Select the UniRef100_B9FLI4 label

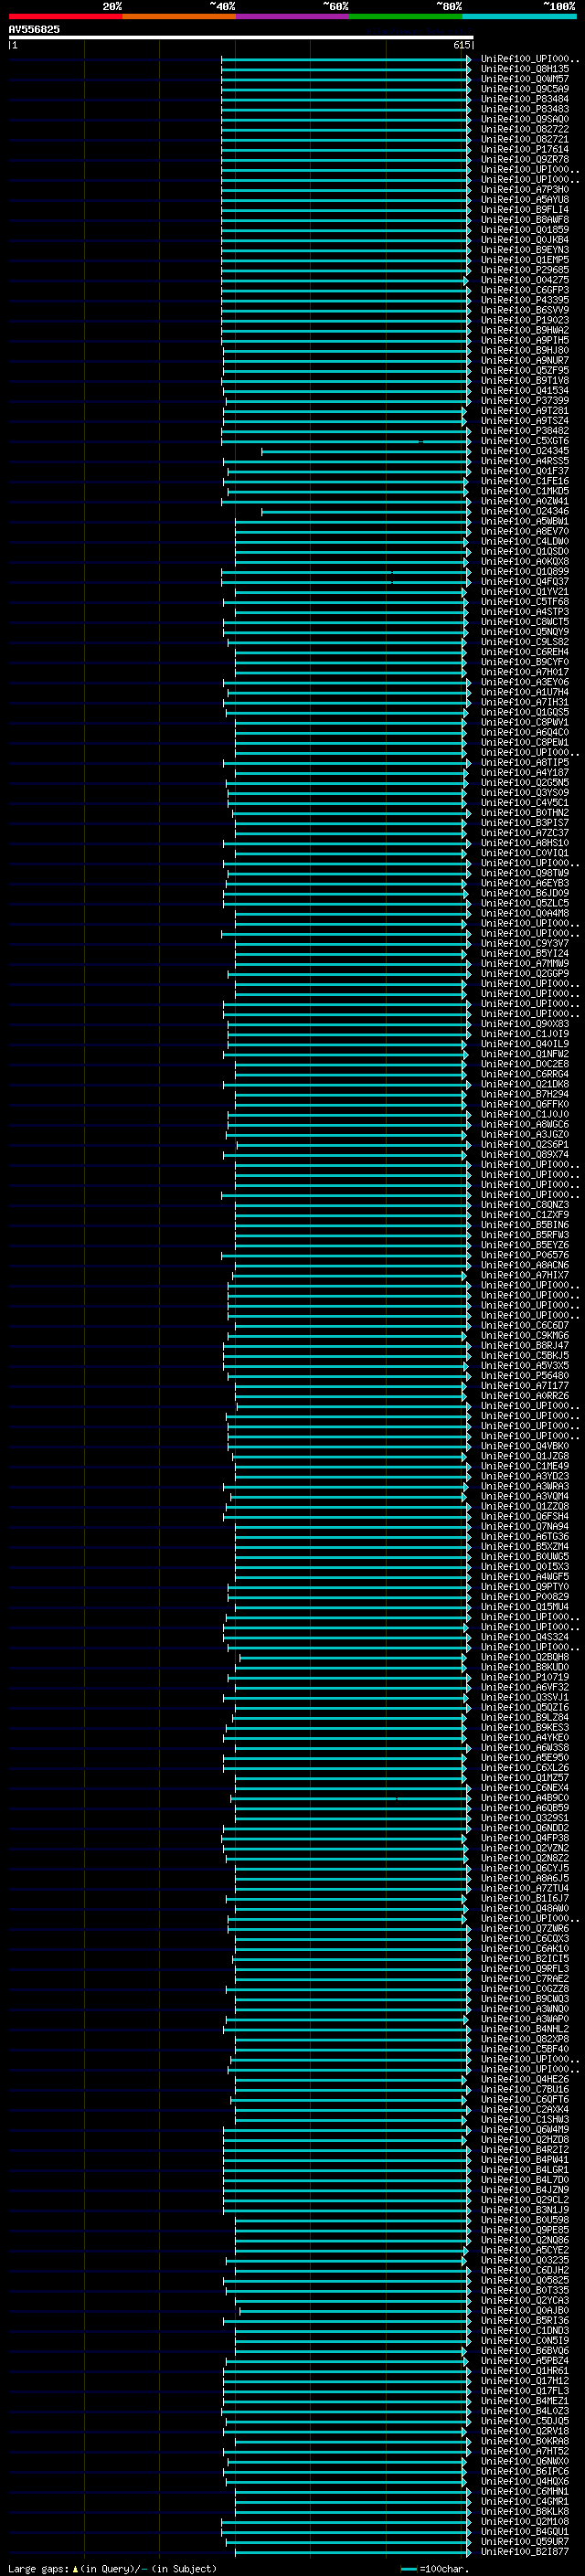click(525, 209)
